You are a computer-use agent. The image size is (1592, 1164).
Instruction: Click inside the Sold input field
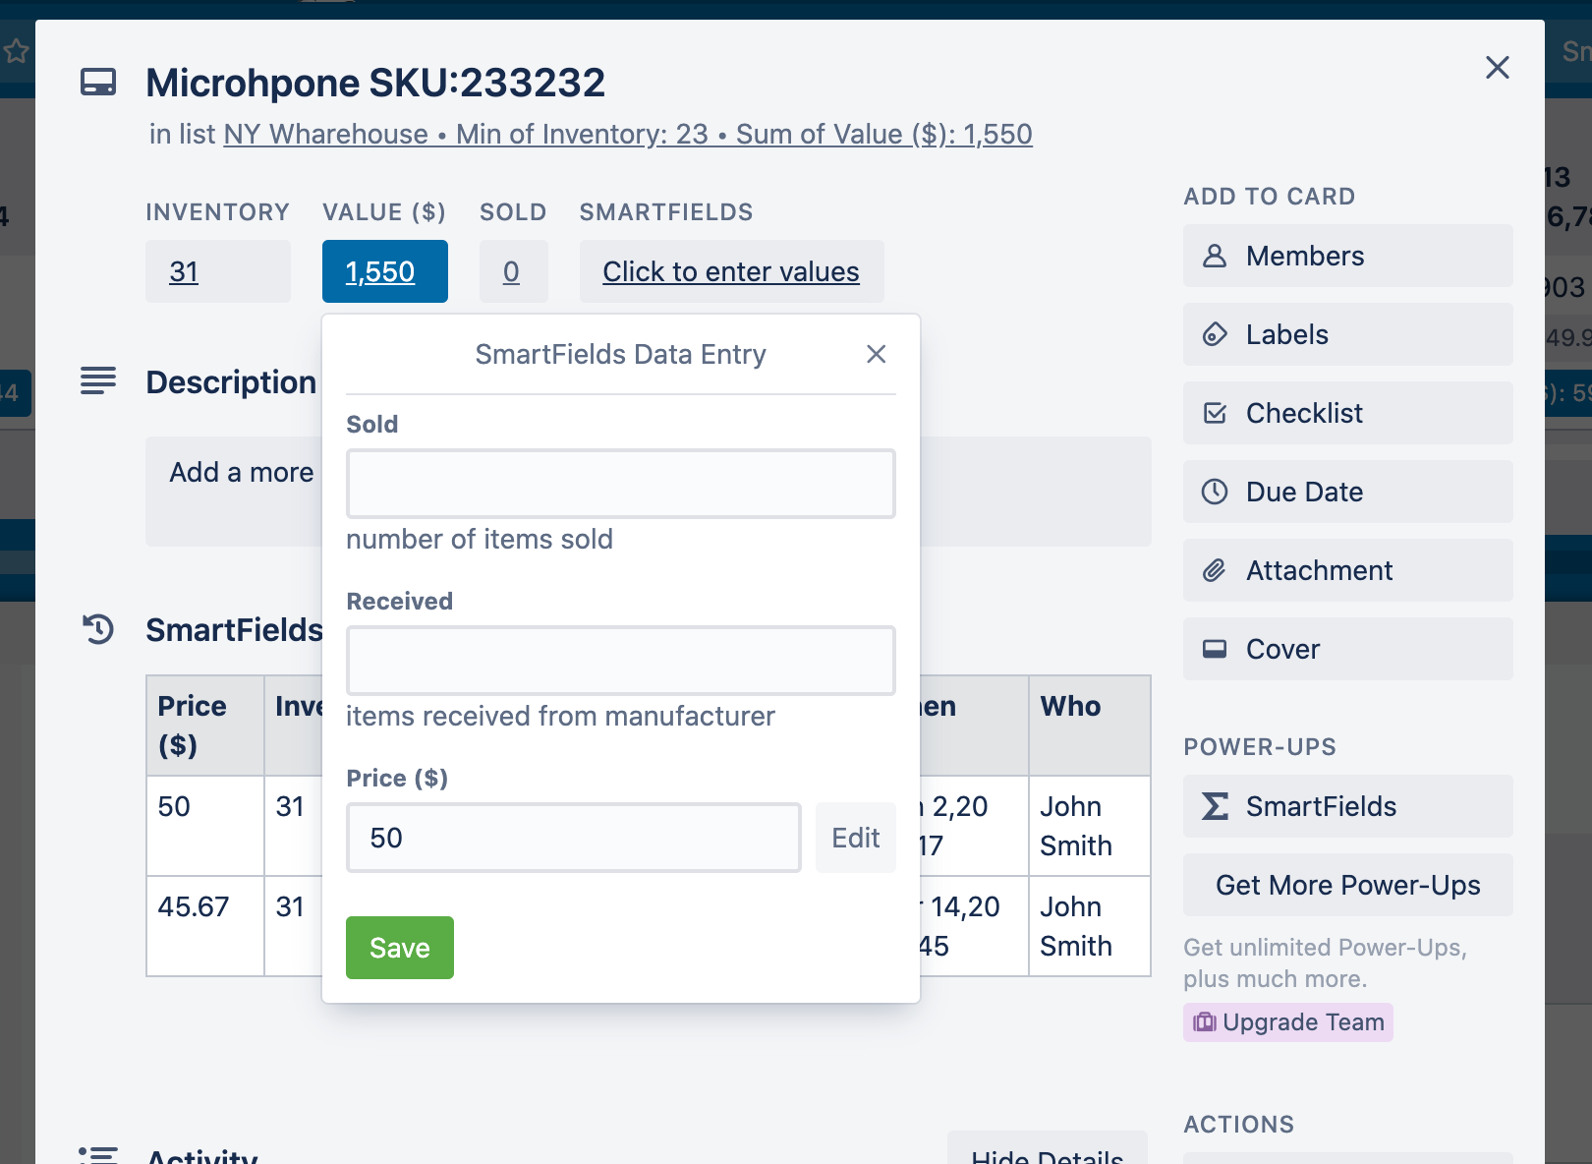coord(620,483)
